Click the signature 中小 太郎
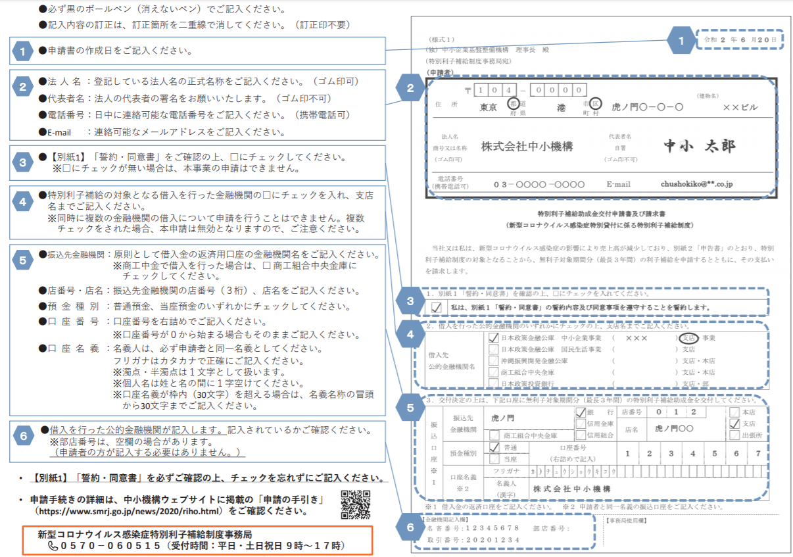Screen dimensions: 793x557 [x=700, y=145]
